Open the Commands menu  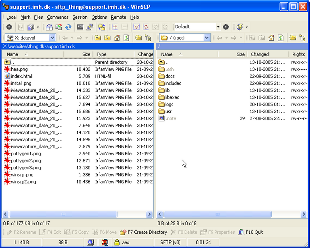pos(58,17)
